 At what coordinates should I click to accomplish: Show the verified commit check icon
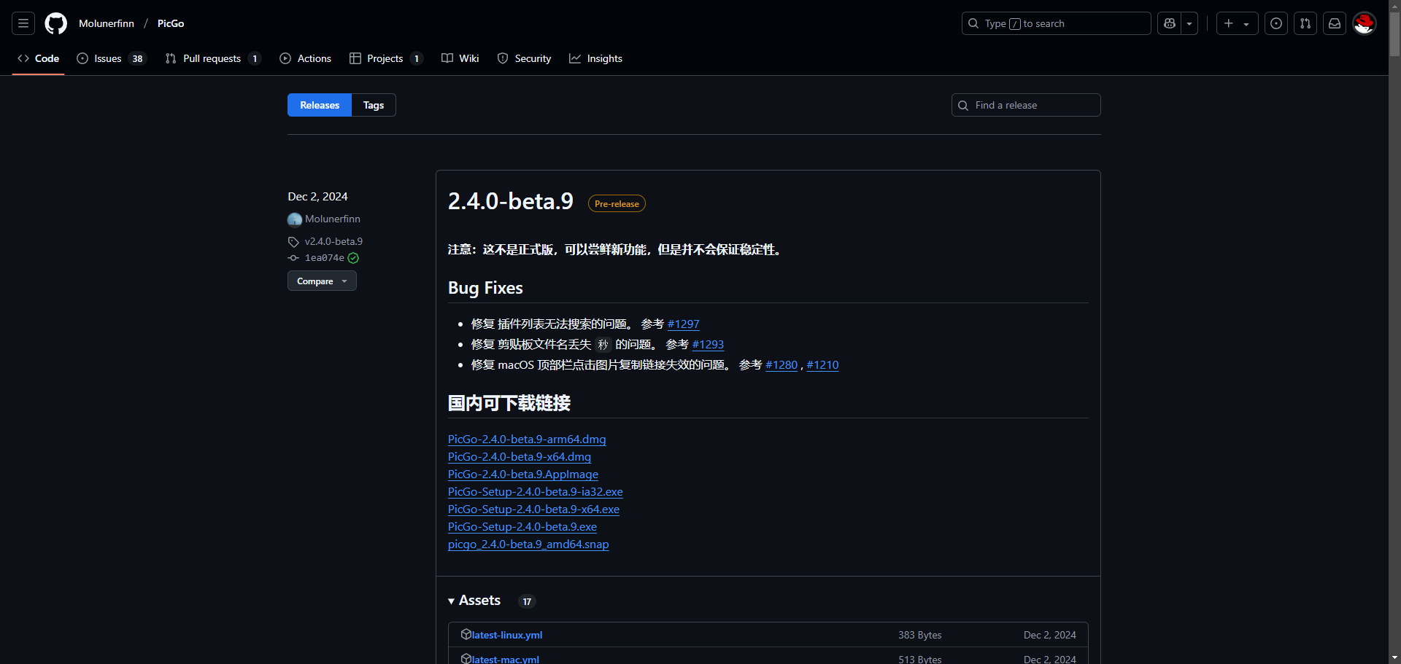(353, 258)
